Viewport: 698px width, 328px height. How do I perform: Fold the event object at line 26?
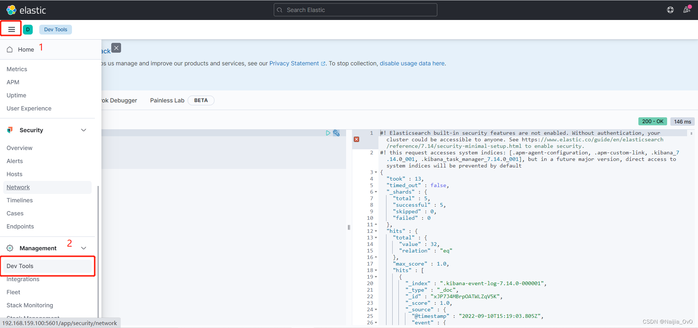coord(376,323)
